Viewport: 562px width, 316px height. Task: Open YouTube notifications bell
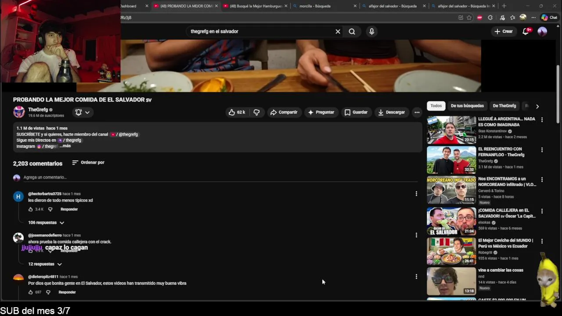pyautogui.click(x=526, y=31)
